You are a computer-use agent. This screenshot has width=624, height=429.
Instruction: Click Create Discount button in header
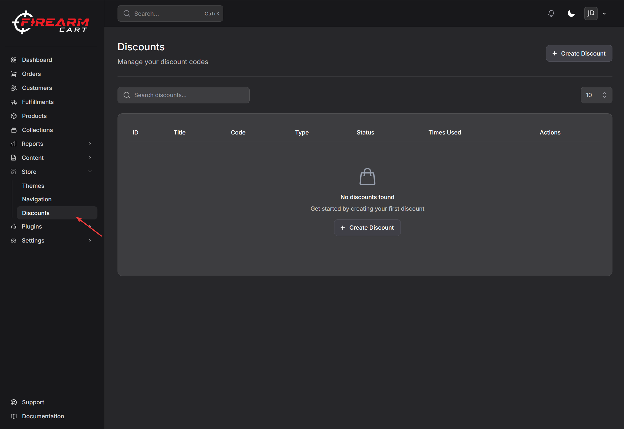coord(579,54)
